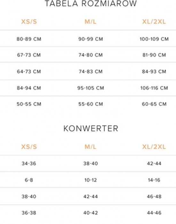Viewport: 176px width, 224px height.
Task: Click the 74-83 CM cell
Action: coord(91,71)
